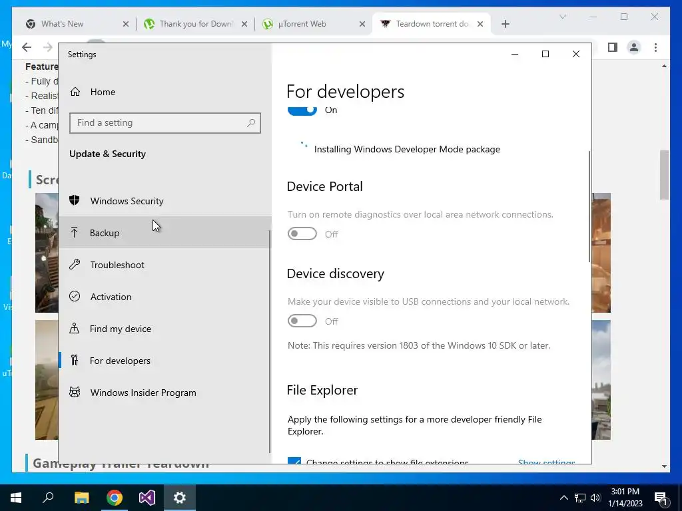Close the µTorrent Web tab
682x511 pixels.
[x=362, y=24]
